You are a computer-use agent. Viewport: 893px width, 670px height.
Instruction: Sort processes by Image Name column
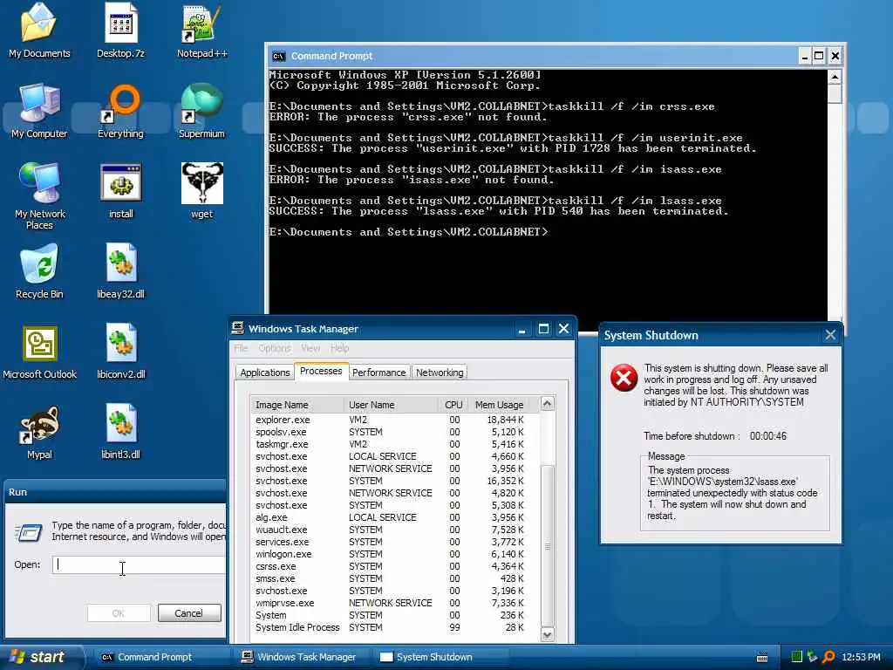297,405
